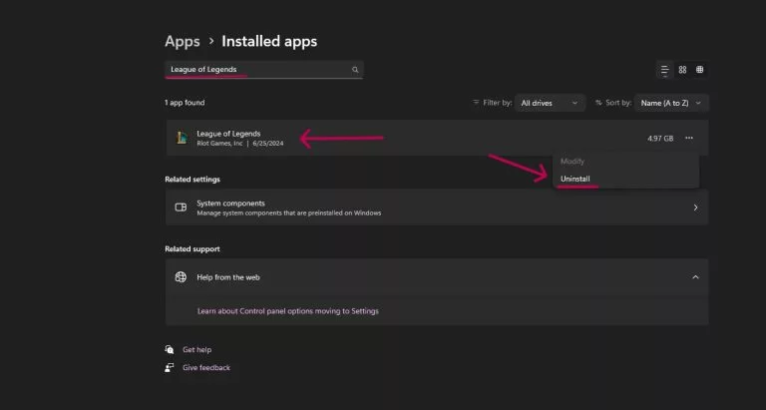Switch to table view layout icon
Viewport: 766px width, 410px height.
699,70
